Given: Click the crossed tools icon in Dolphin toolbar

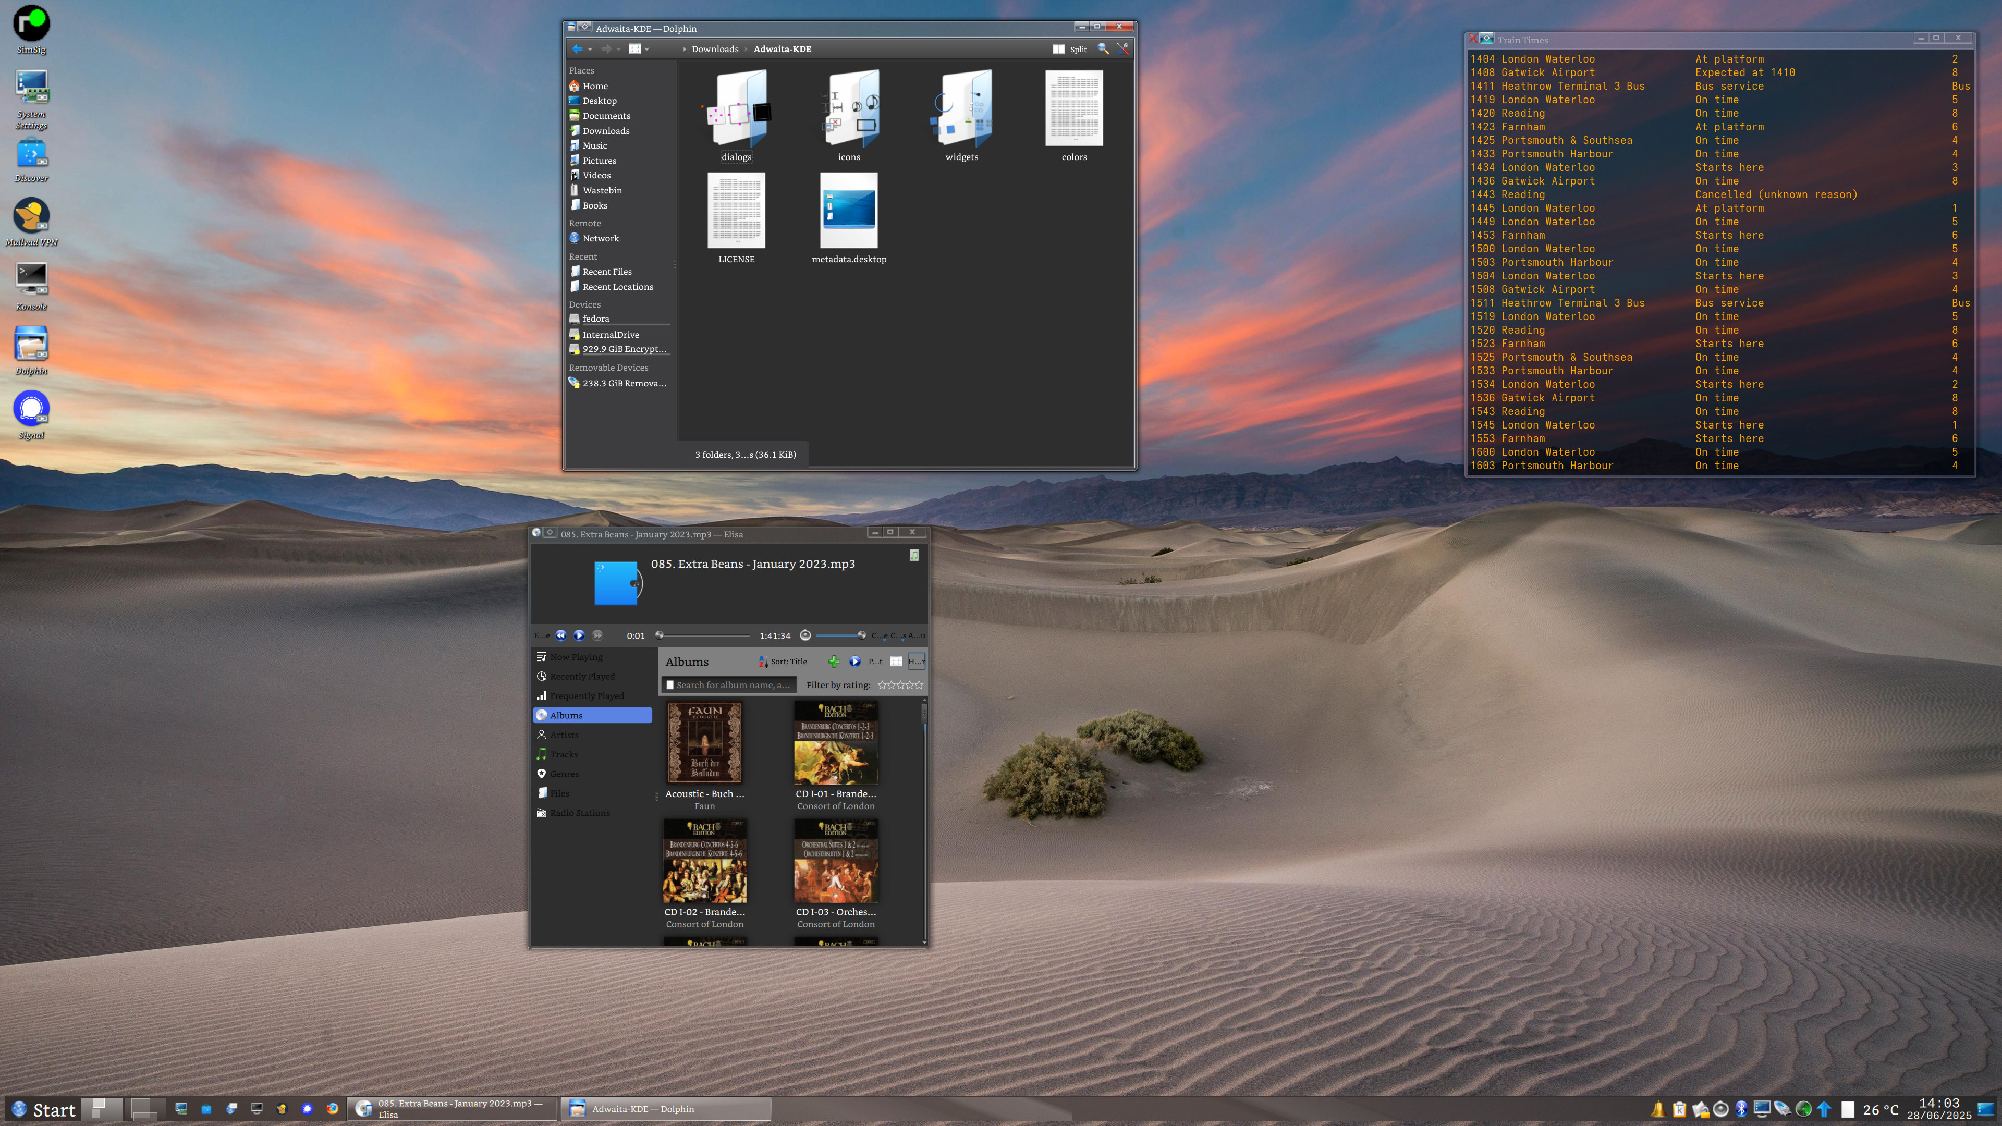Looking at the screenshot, I should [1123, 49].
